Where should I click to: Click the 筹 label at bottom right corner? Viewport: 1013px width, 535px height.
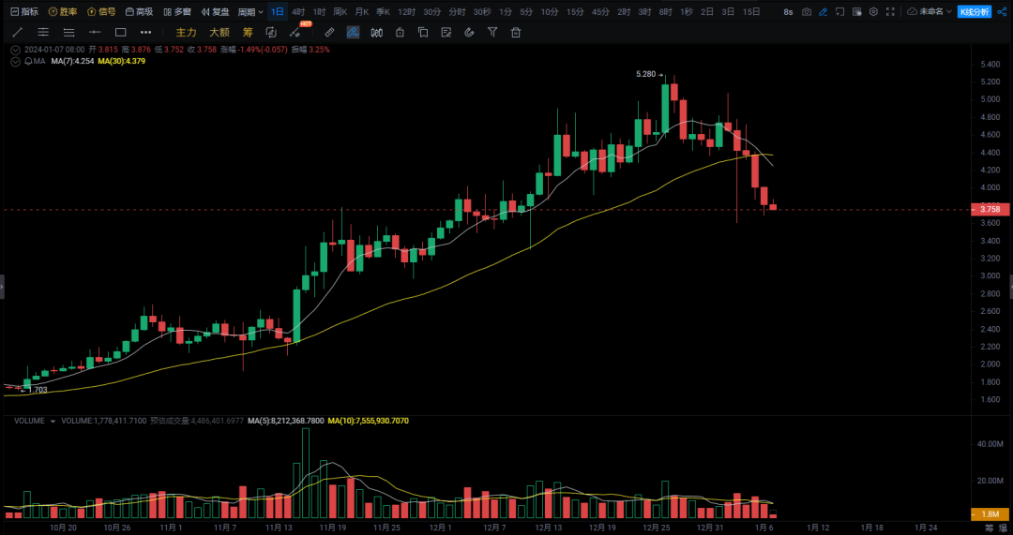[x=990, y=528]
